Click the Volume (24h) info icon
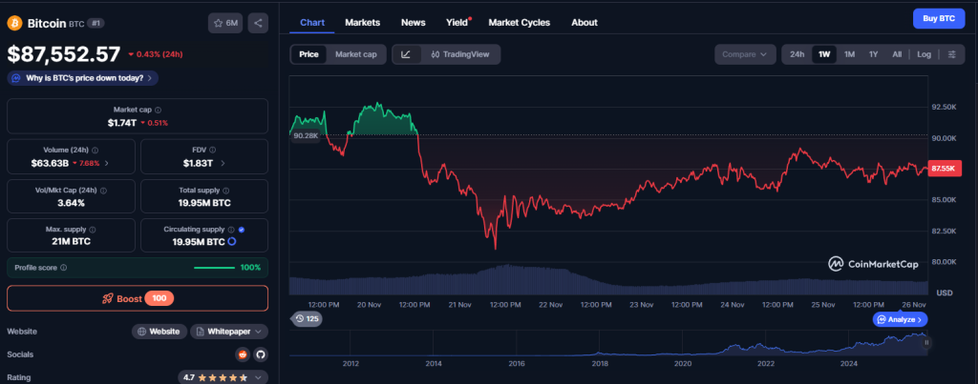Viewport: 978px width, 384px height. [x=95, y=150]
